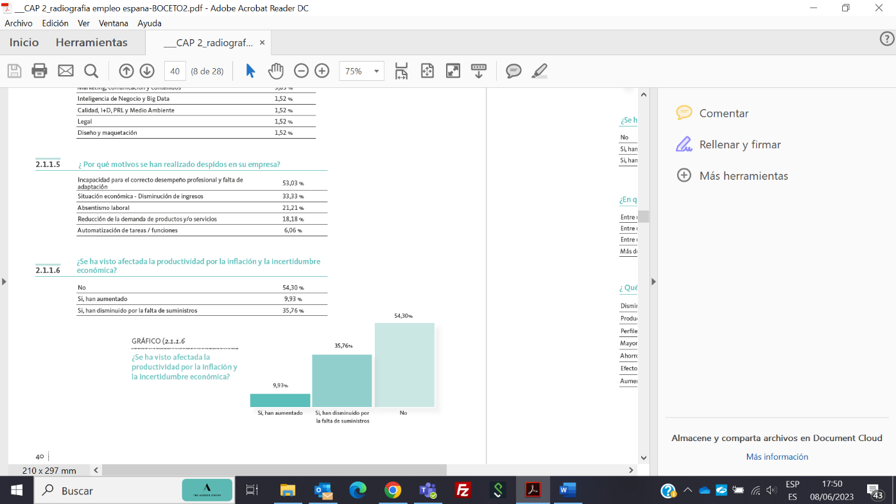Open the Ayuda menu
Viewport: 896px width, 504px height.
point(150,23)
